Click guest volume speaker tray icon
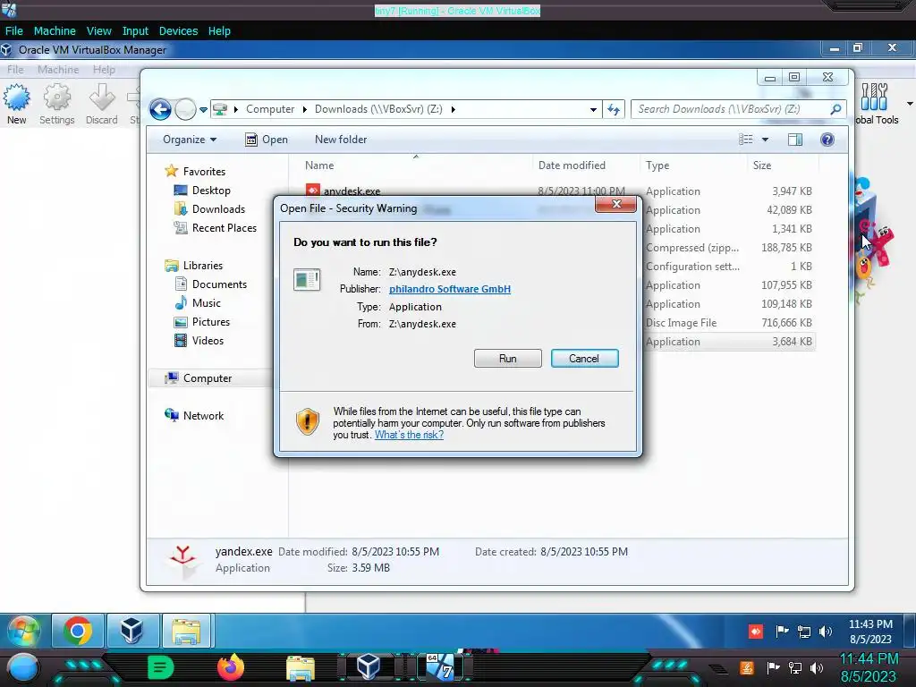This screenshot has height=687, width=916. (826, 632)
